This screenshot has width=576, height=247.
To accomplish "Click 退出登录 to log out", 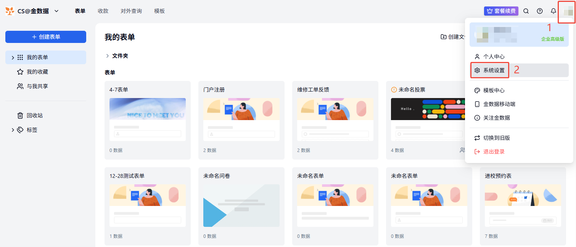I will tap(494, 152).
